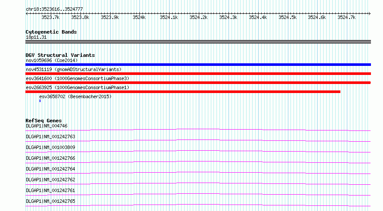Click the 3523.9k ruler label
Image resolution: width=383 pixels, height=211 pixels.
pos(110,17)
